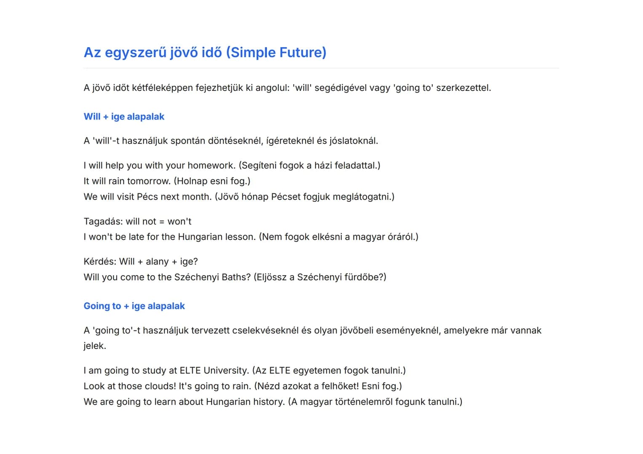Click the translation "(Eljössz a Széchenyi fürdőbe?)"

(x=320, y=277)
